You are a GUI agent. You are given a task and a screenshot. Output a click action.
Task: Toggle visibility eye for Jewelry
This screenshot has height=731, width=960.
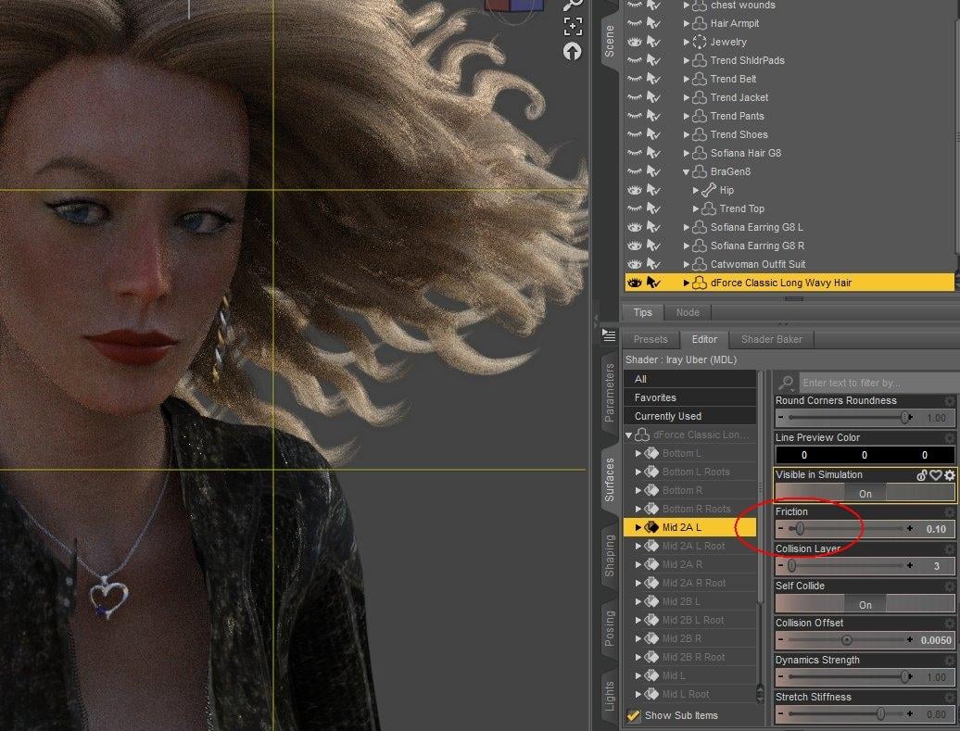pos(634,43)
